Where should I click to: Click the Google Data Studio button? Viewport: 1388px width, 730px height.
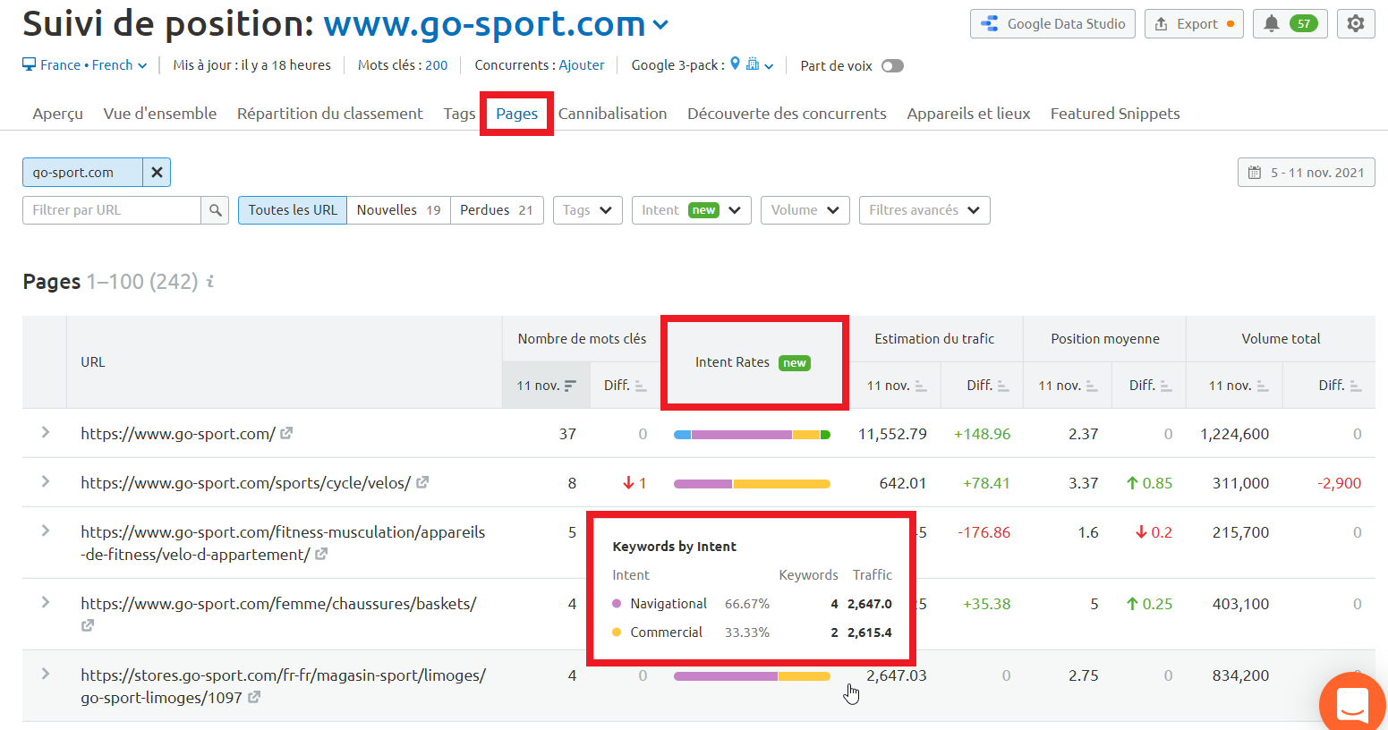click(1052, 24)
